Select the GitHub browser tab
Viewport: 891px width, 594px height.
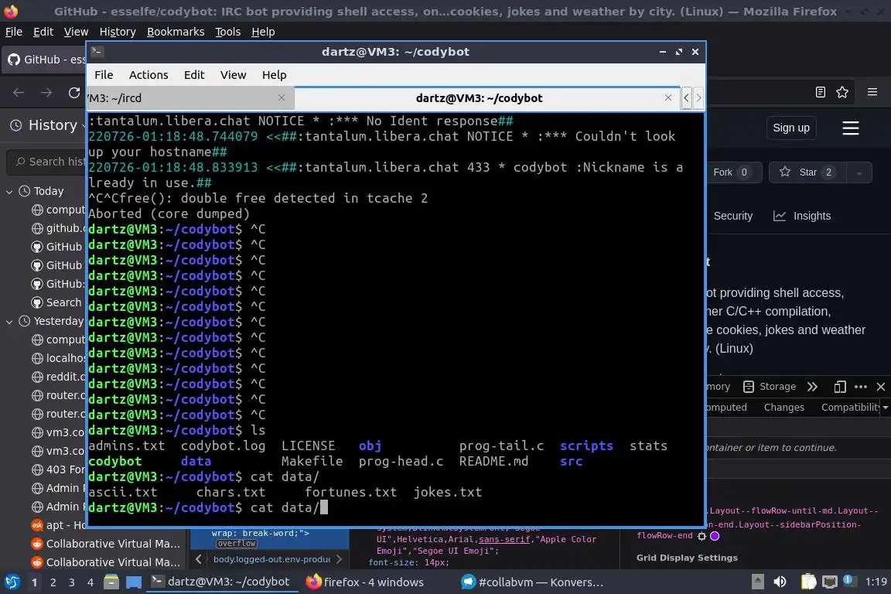[46, 59]
